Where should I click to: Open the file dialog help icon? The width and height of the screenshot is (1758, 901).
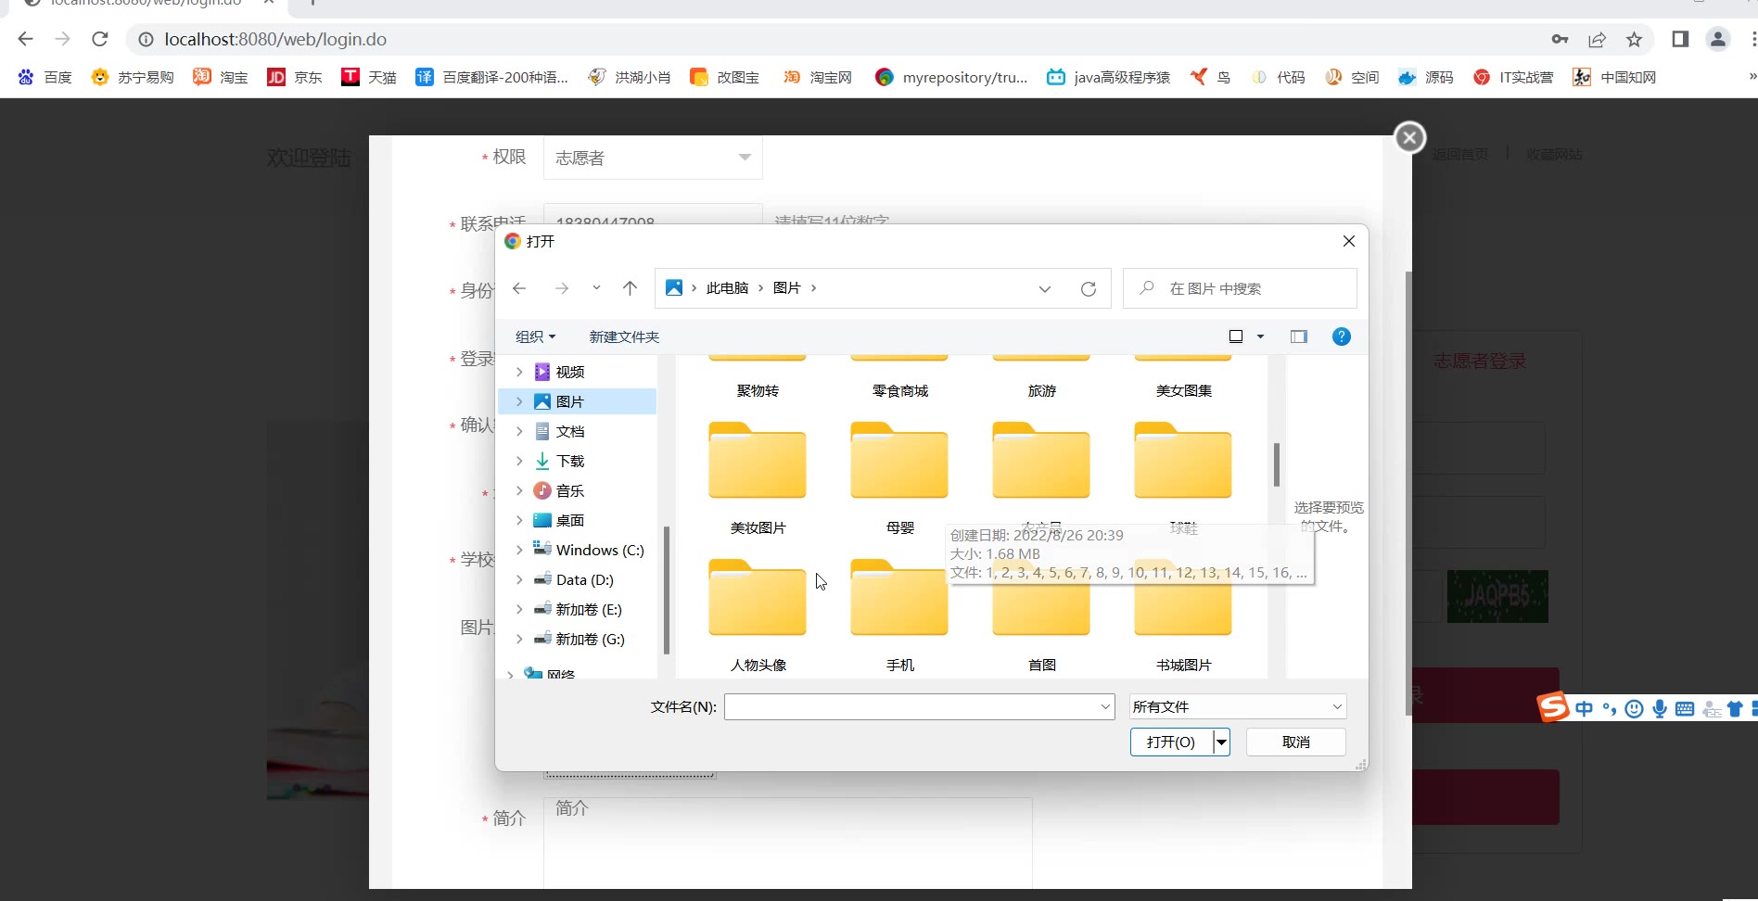click(1341, 336)
